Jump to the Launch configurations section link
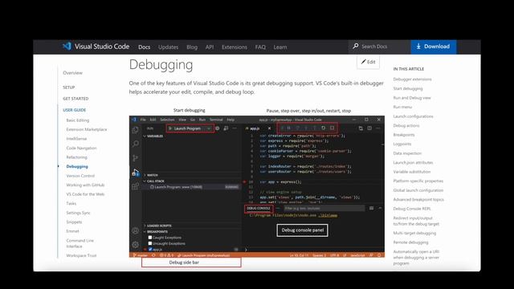This screenshot has height=289, width=514. click(x=413, y=116)
